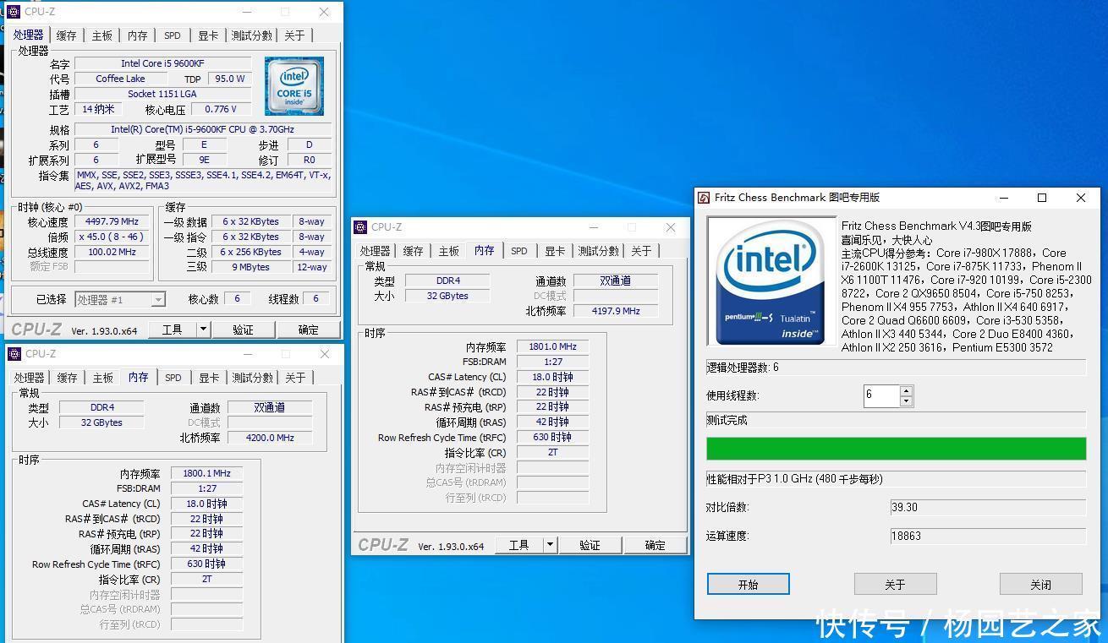
Task: Switch to 主板 tab in processor CPU-Z window
Action: (101, 35)
